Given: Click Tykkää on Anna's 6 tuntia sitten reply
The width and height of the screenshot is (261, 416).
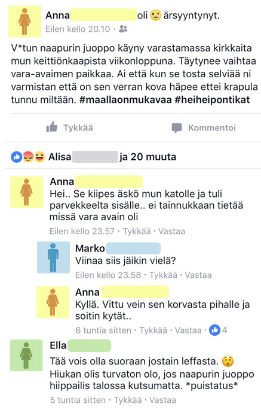Looking at the screenshot, I should 153,330.
